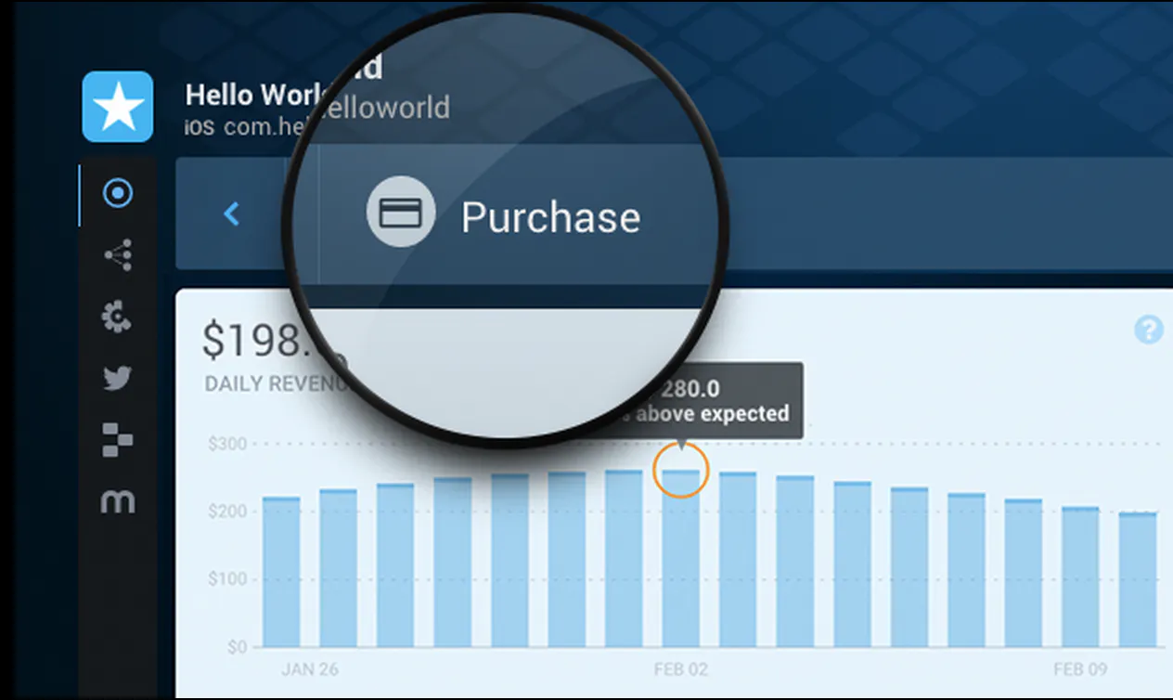Click the JAN 26 axis label
Image resolution: width=1173 pixels, height=700 pixels.
point(308,669)
